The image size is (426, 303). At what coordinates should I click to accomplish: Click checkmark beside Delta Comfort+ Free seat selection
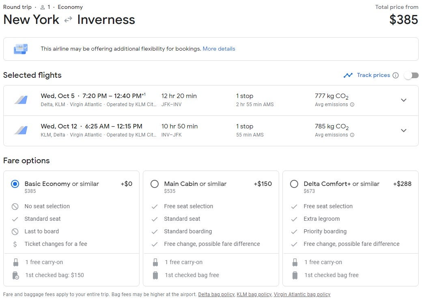(294, 207)
